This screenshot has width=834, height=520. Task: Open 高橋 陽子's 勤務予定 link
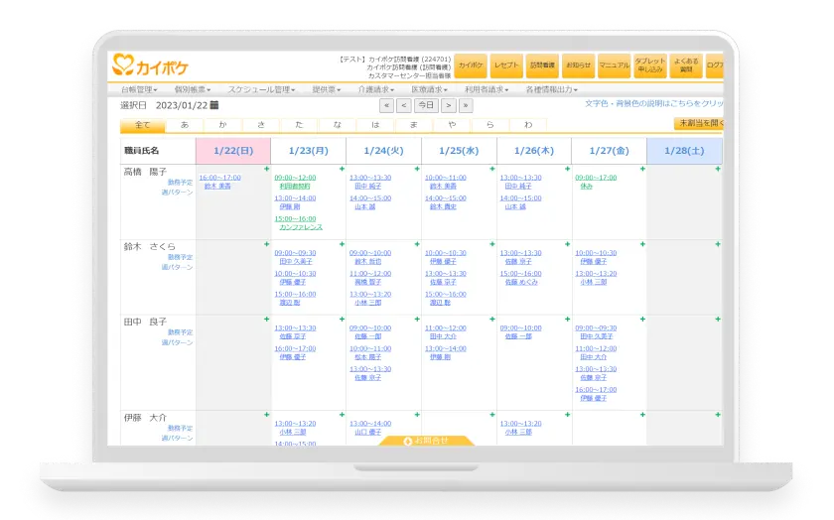click(x=180, y=183)
